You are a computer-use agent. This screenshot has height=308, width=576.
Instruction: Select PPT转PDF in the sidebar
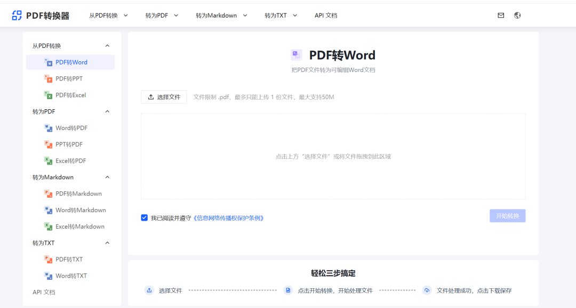[x=69, y=144]
